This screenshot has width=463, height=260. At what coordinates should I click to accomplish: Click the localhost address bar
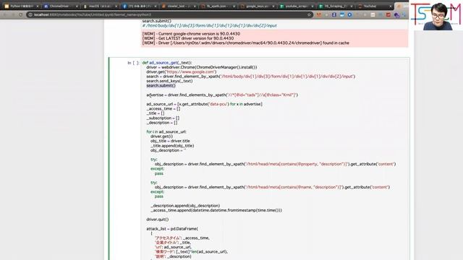(x=170, y=14)
